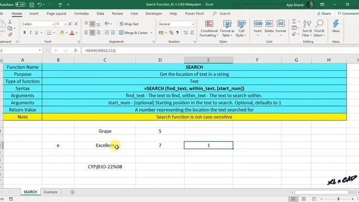Open the Font Color dropdown arrow
The height and width of the screenshot is (202, 359).
(x=77, y=33)
